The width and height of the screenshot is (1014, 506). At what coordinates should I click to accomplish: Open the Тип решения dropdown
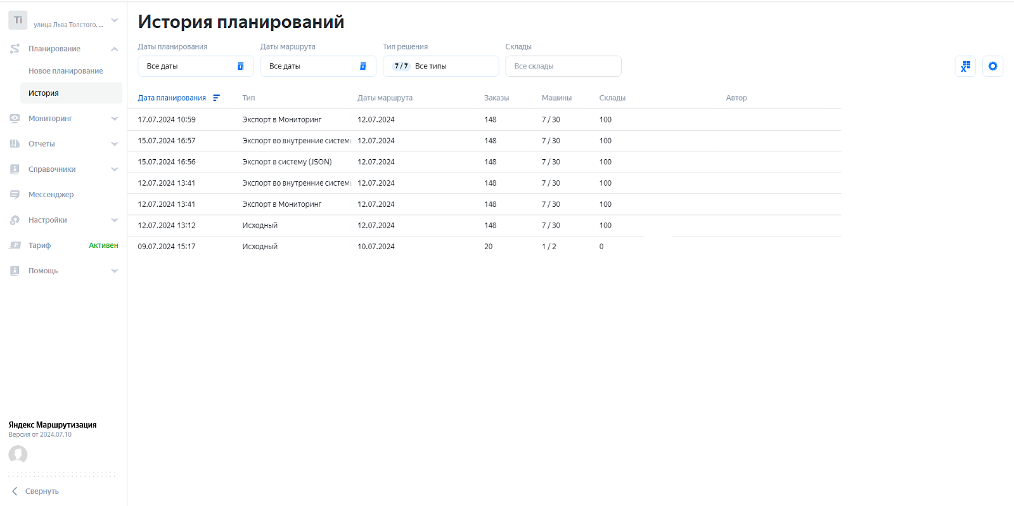[440, 66]
